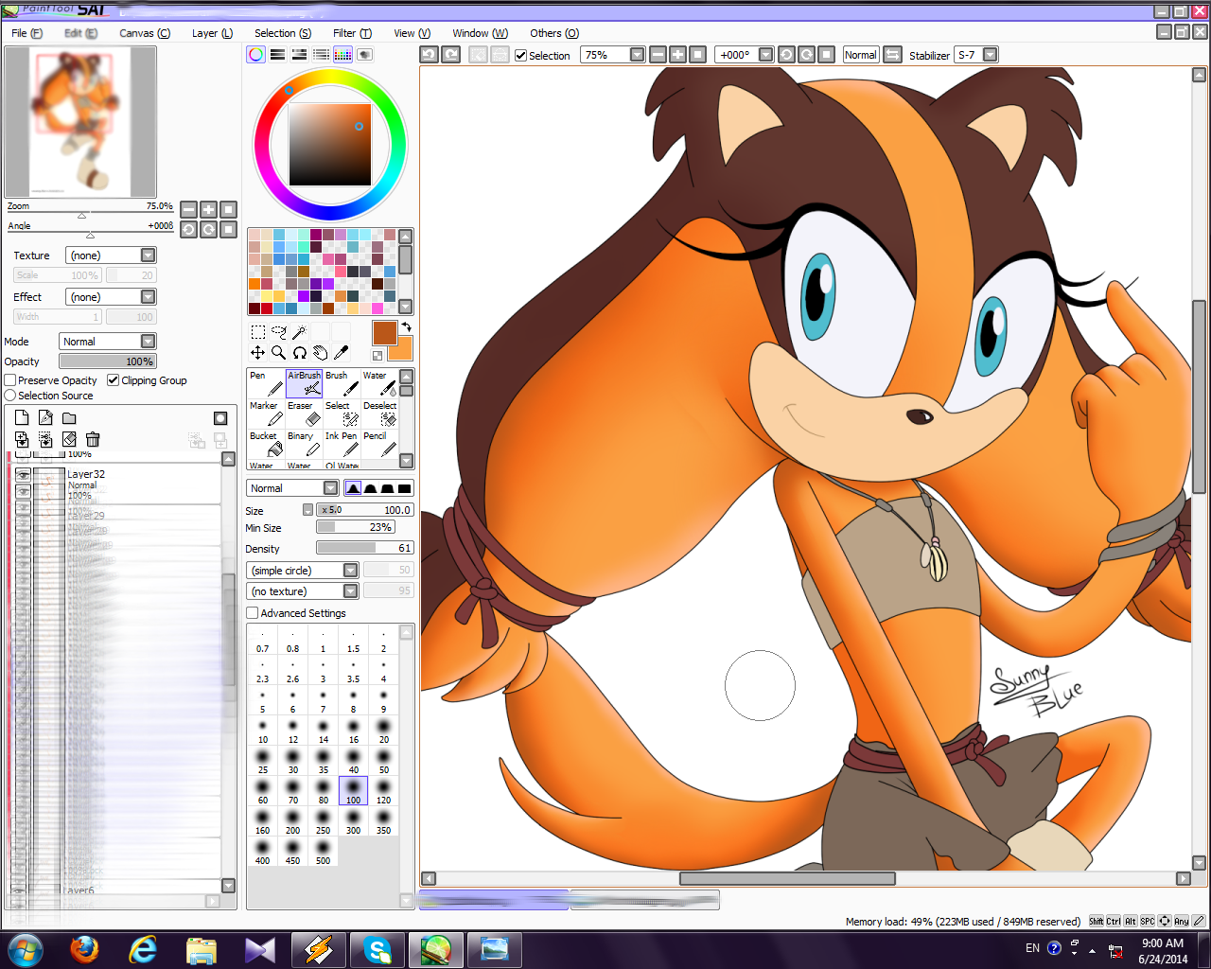The image size is (1211, 969).
Task: Create a new layer folder
Action: [69, 418]
